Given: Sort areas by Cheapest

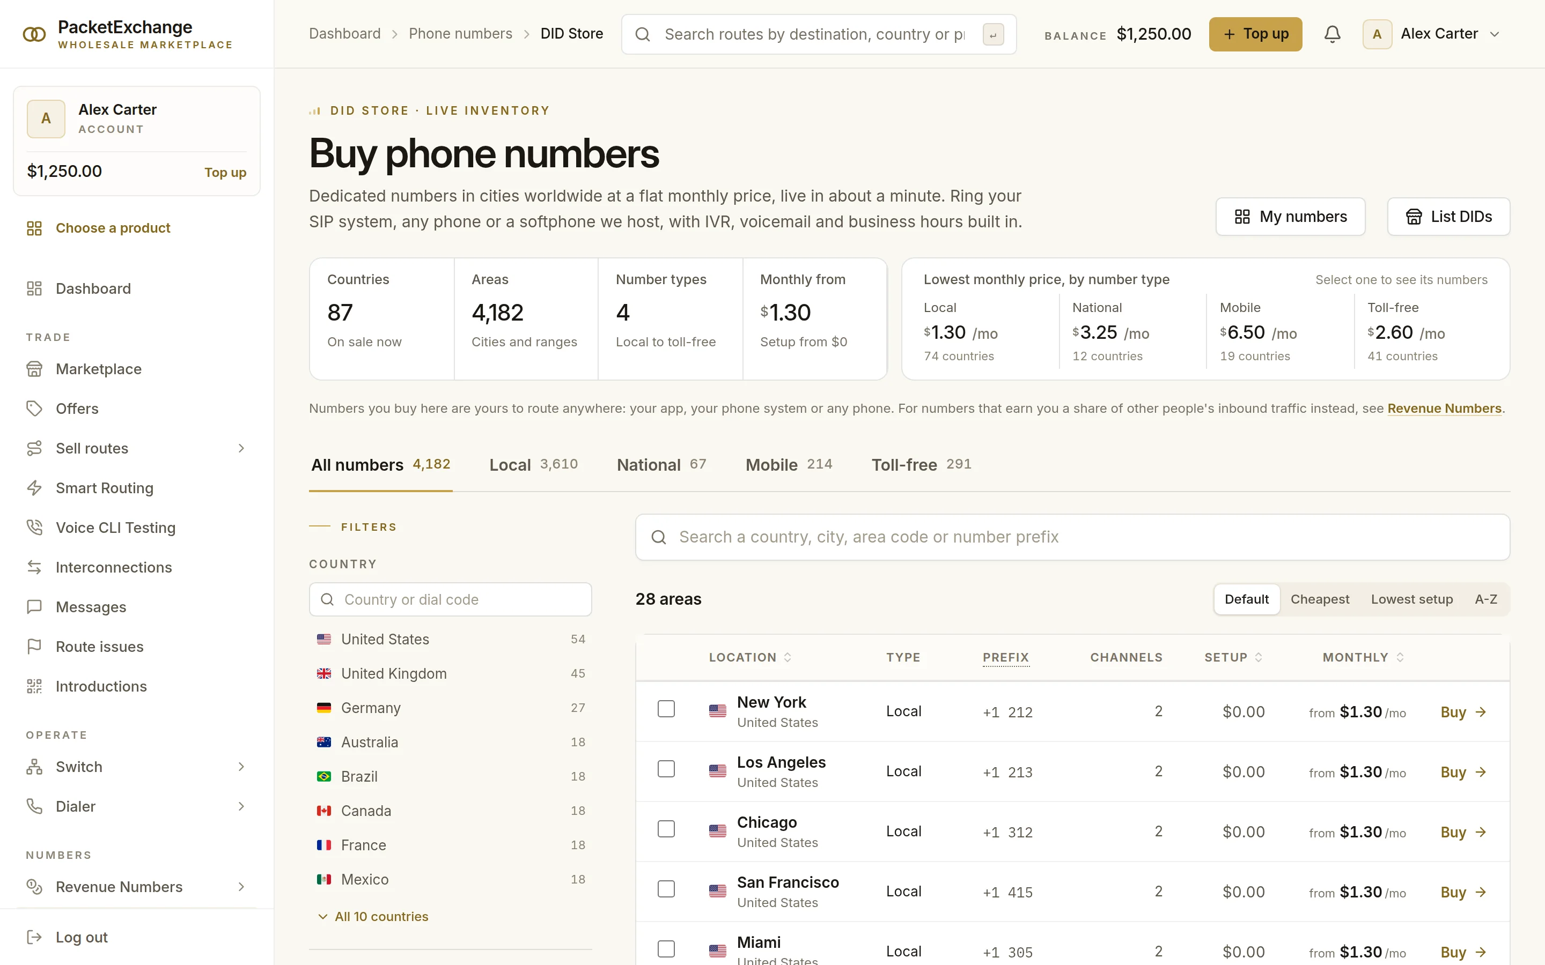Looking at the screenshot, I should (x=1320, y=599).
